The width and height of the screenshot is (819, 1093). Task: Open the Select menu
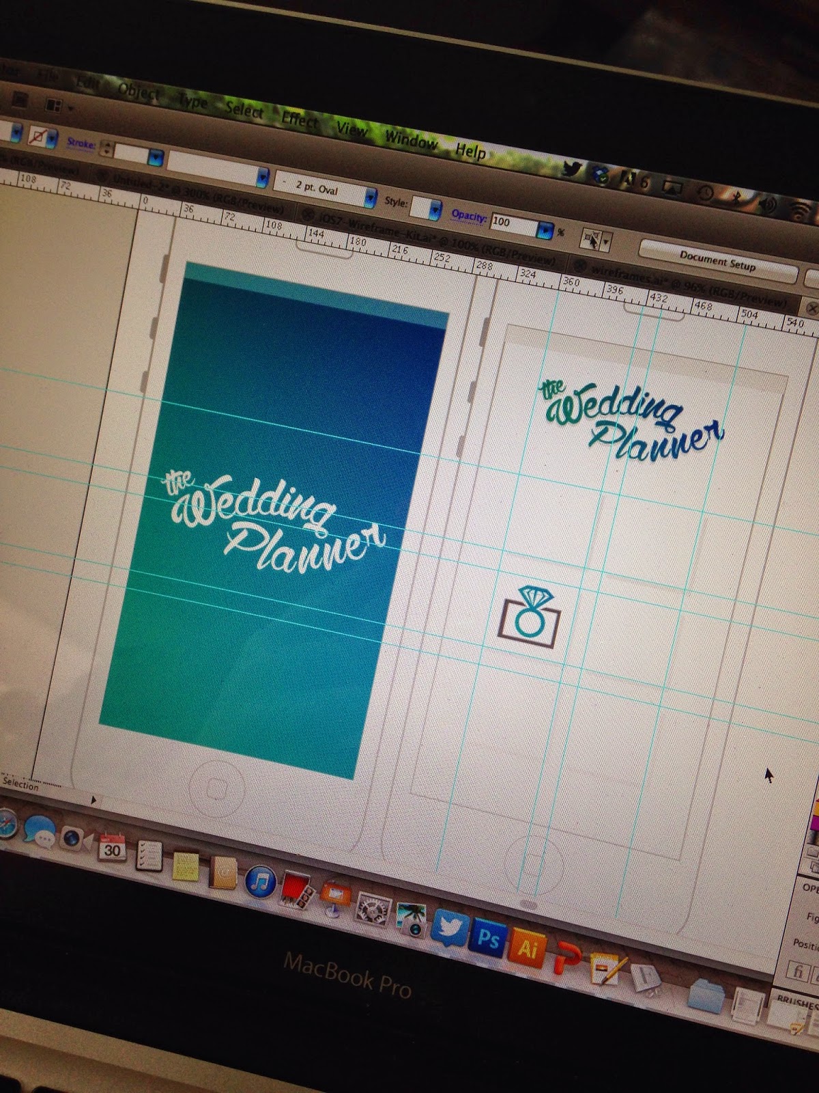click(x=244, y=109)
